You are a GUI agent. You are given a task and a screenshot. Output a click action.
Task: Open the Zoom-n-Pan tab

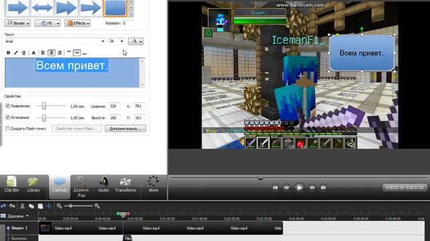tap(81, 187)
